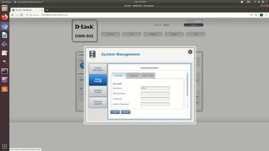The width and height of the screenshot is (269, 151).
Task: Focus the Old Password field
Action: point(155,94)
